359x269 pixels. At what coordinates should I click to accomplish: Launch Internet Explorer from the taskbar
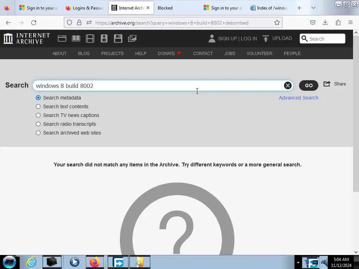coord(31,262)
